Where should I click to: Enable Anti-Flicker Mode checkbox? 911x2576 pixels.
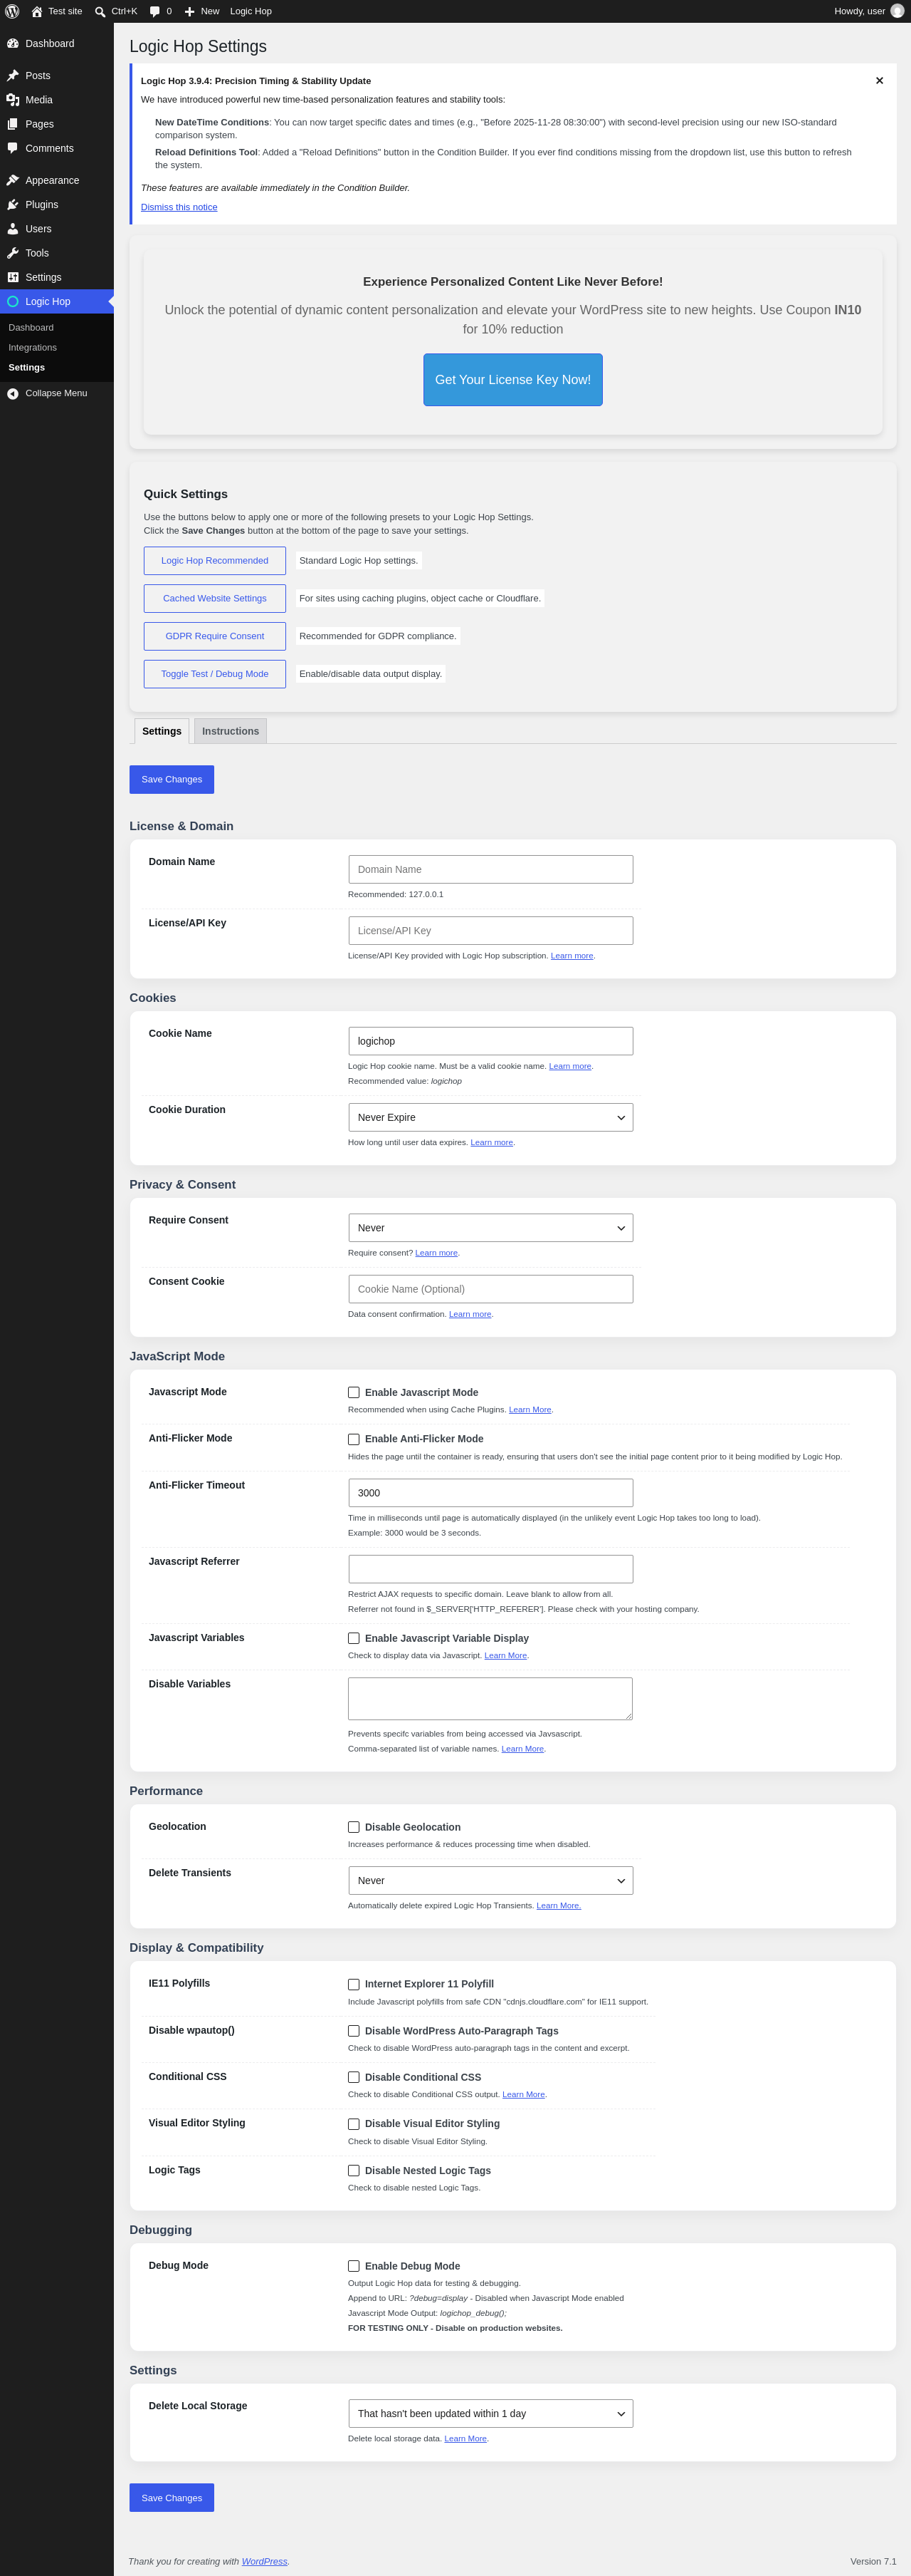[x=354, y=1439]
